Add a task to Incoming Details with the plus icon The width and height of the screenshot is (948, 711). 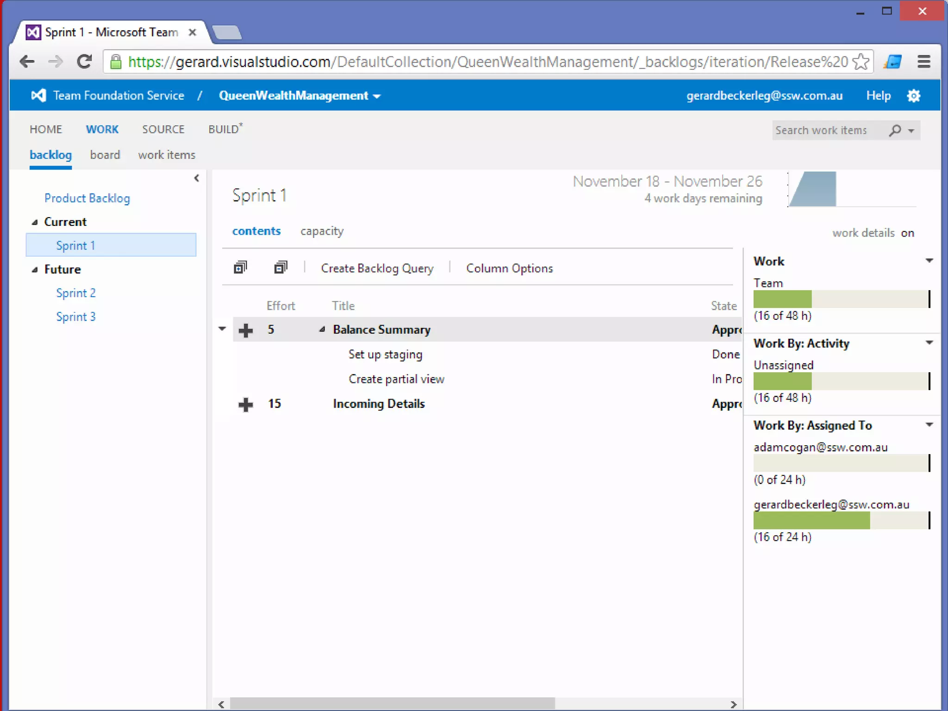246,404
